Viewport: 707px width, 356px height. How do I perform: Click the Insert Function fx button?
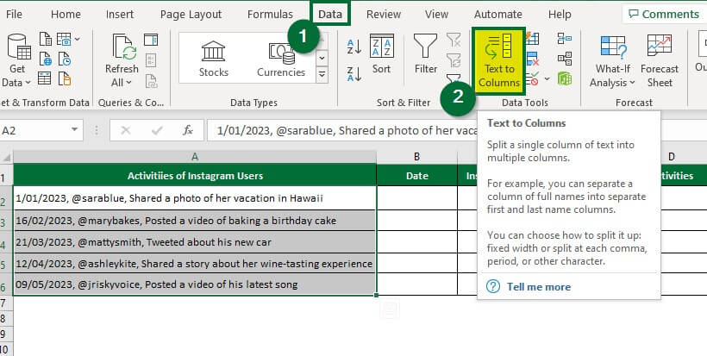point(187,130)
